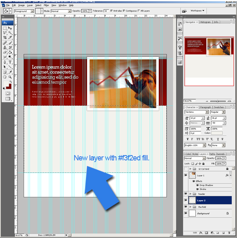Image resolution: width=237 pixels, height=239 pixels.
Task: Apply Underline in Character panel
Action: pyautogui.click(x=218, y=139)
